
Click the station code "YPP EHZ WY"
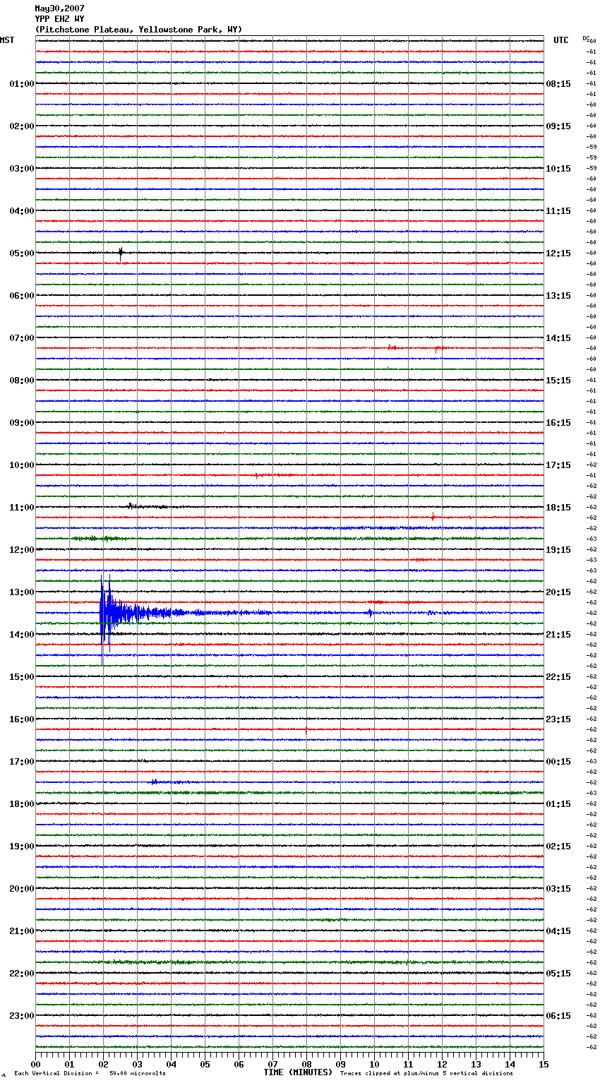coord(59,19)
